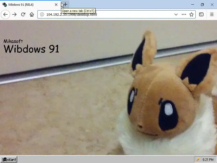This screenshot has width=217, height=163.
Task: Select the Wibdows 91 (REL6) tab
Action: click(30, 5)
